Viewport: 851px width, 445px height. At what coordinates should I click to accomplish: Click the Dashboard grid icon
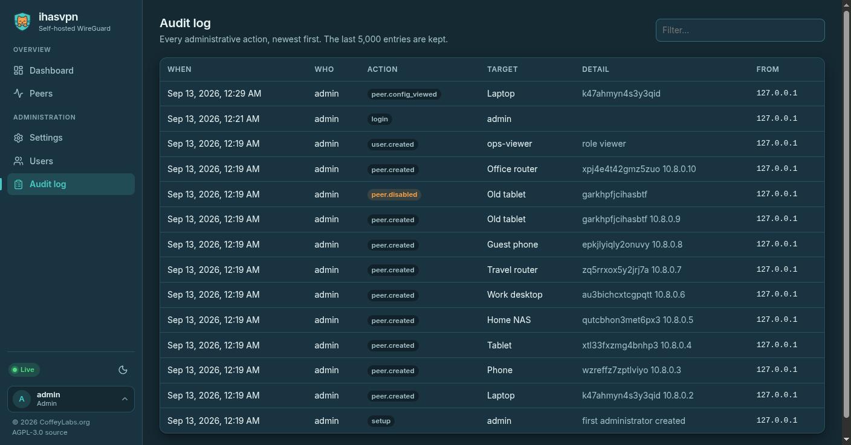coord(19,71)
